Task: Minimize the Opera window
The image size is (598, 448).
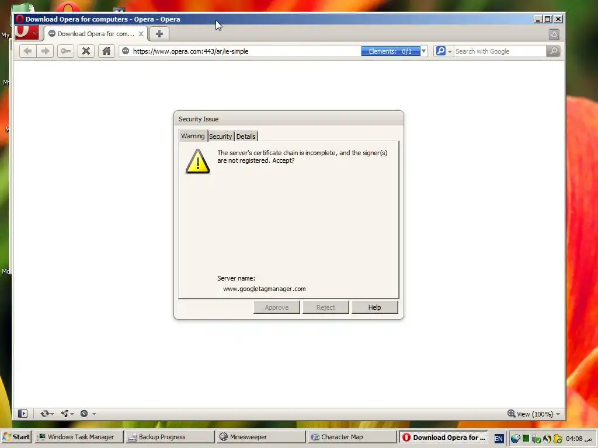Action: (538, 19)
